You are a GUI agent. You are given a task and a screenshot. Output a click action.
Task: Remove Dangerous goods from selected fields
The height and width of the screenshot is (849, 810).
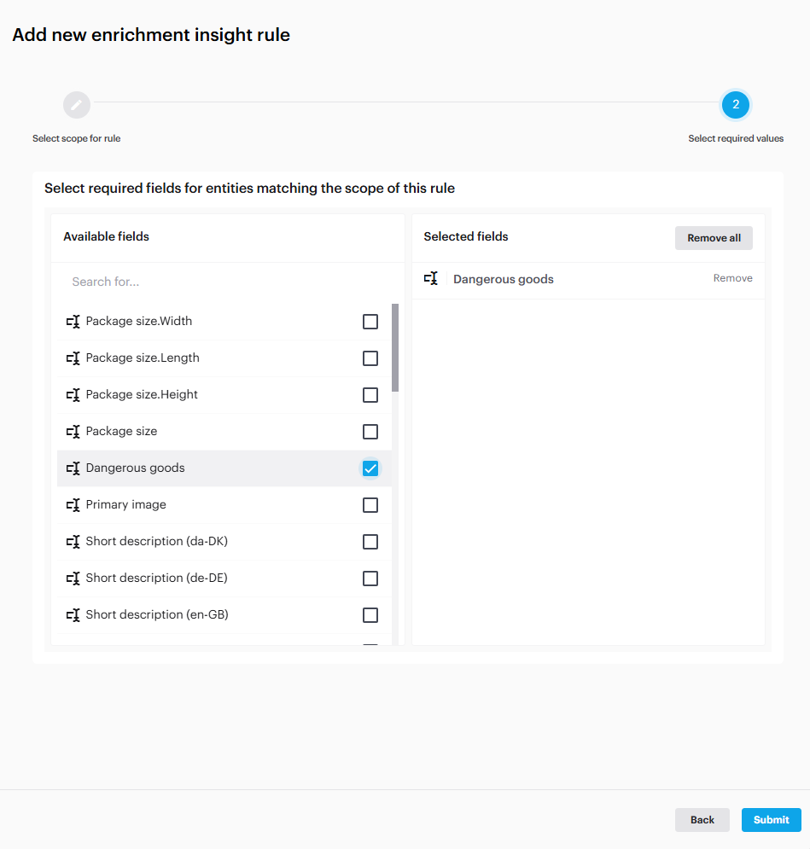pyautogui.click(x=732, y=278)
